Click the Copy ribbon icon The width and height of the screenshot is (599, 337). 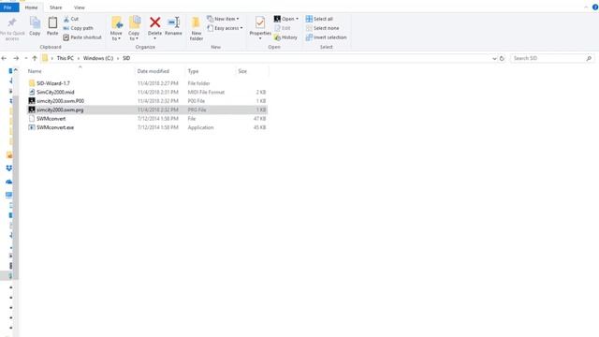35,22
